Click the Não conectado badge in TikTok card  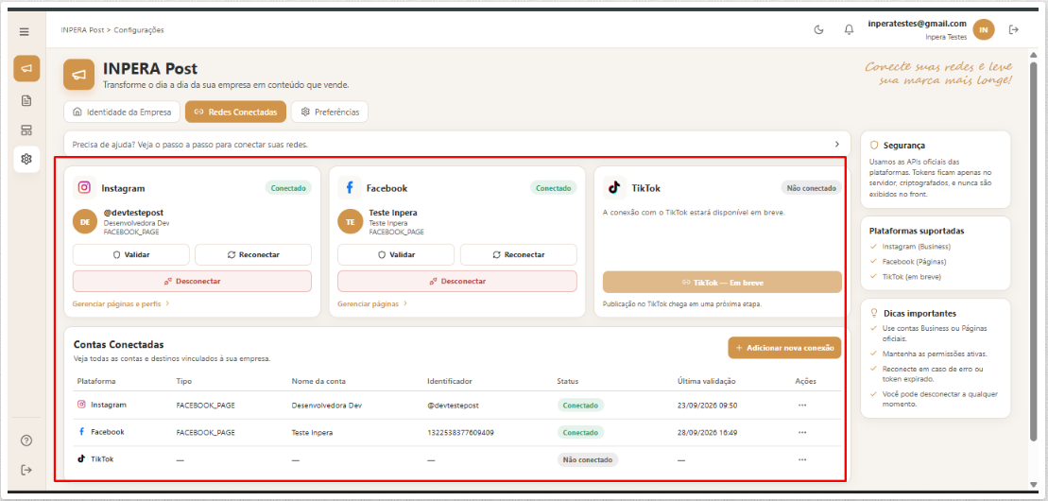pos(812,189)
